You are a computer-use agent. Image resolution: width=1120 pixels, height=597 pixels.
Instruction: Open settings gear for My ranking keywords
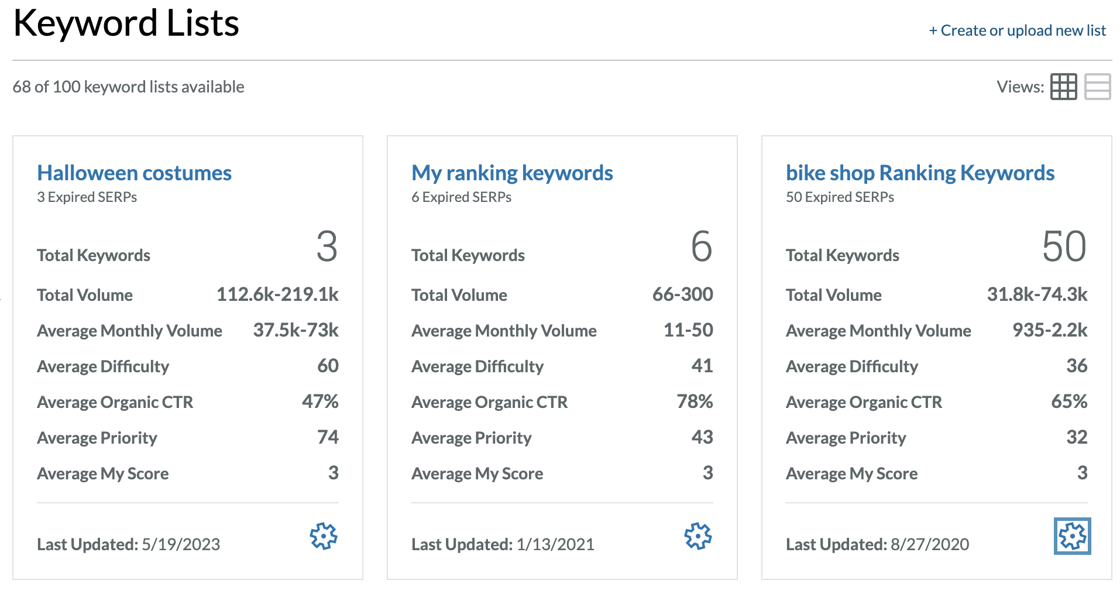(x=698, y=536)
